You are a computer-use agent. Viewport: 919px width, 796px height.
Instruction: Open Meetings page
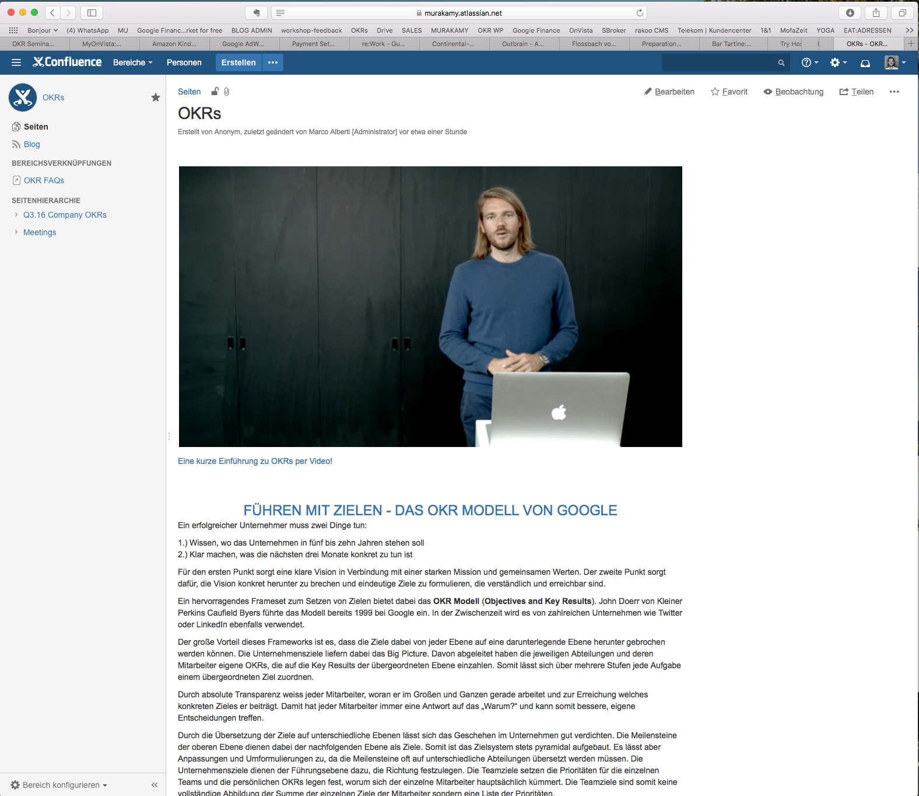40,232
